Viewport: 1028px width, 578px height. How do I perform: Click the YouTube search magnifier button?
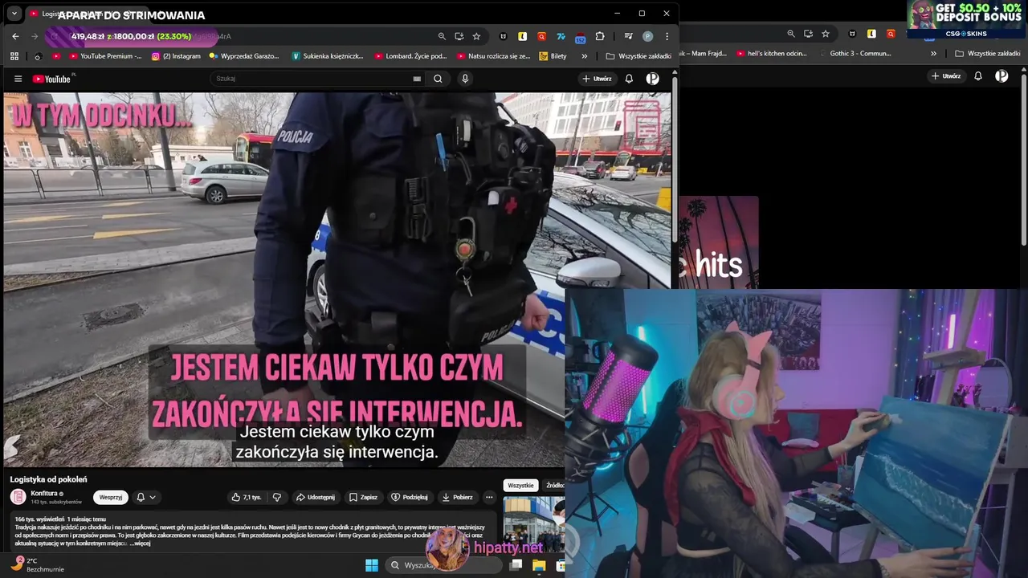click(x=438, y=79)
